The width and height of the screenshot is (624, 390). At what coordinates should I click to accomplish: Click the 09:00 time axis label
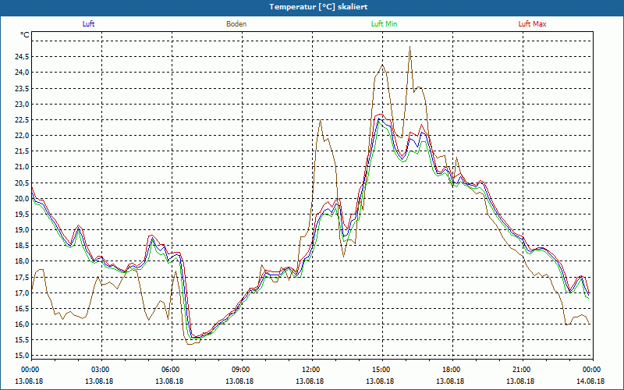pos(241,370)
